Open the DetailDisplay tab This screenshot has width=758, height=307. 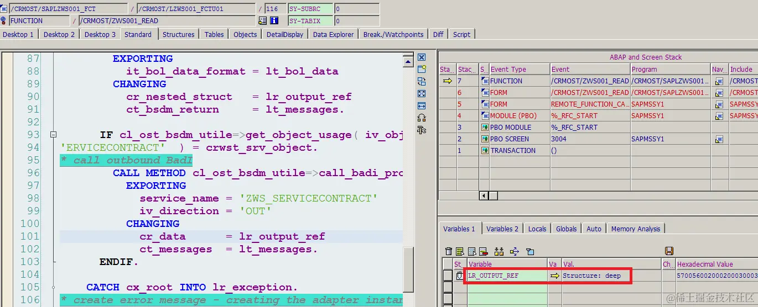coord(285,34)
